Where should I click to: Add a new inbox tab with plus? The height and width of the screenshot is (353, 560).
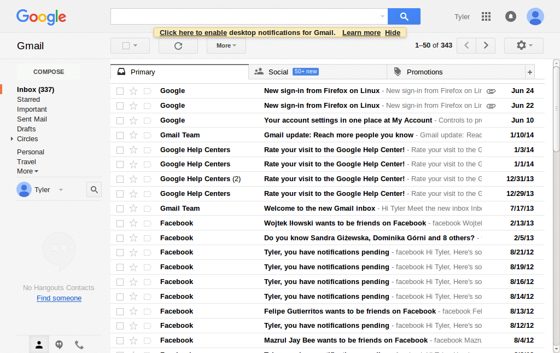coord(529,72)
